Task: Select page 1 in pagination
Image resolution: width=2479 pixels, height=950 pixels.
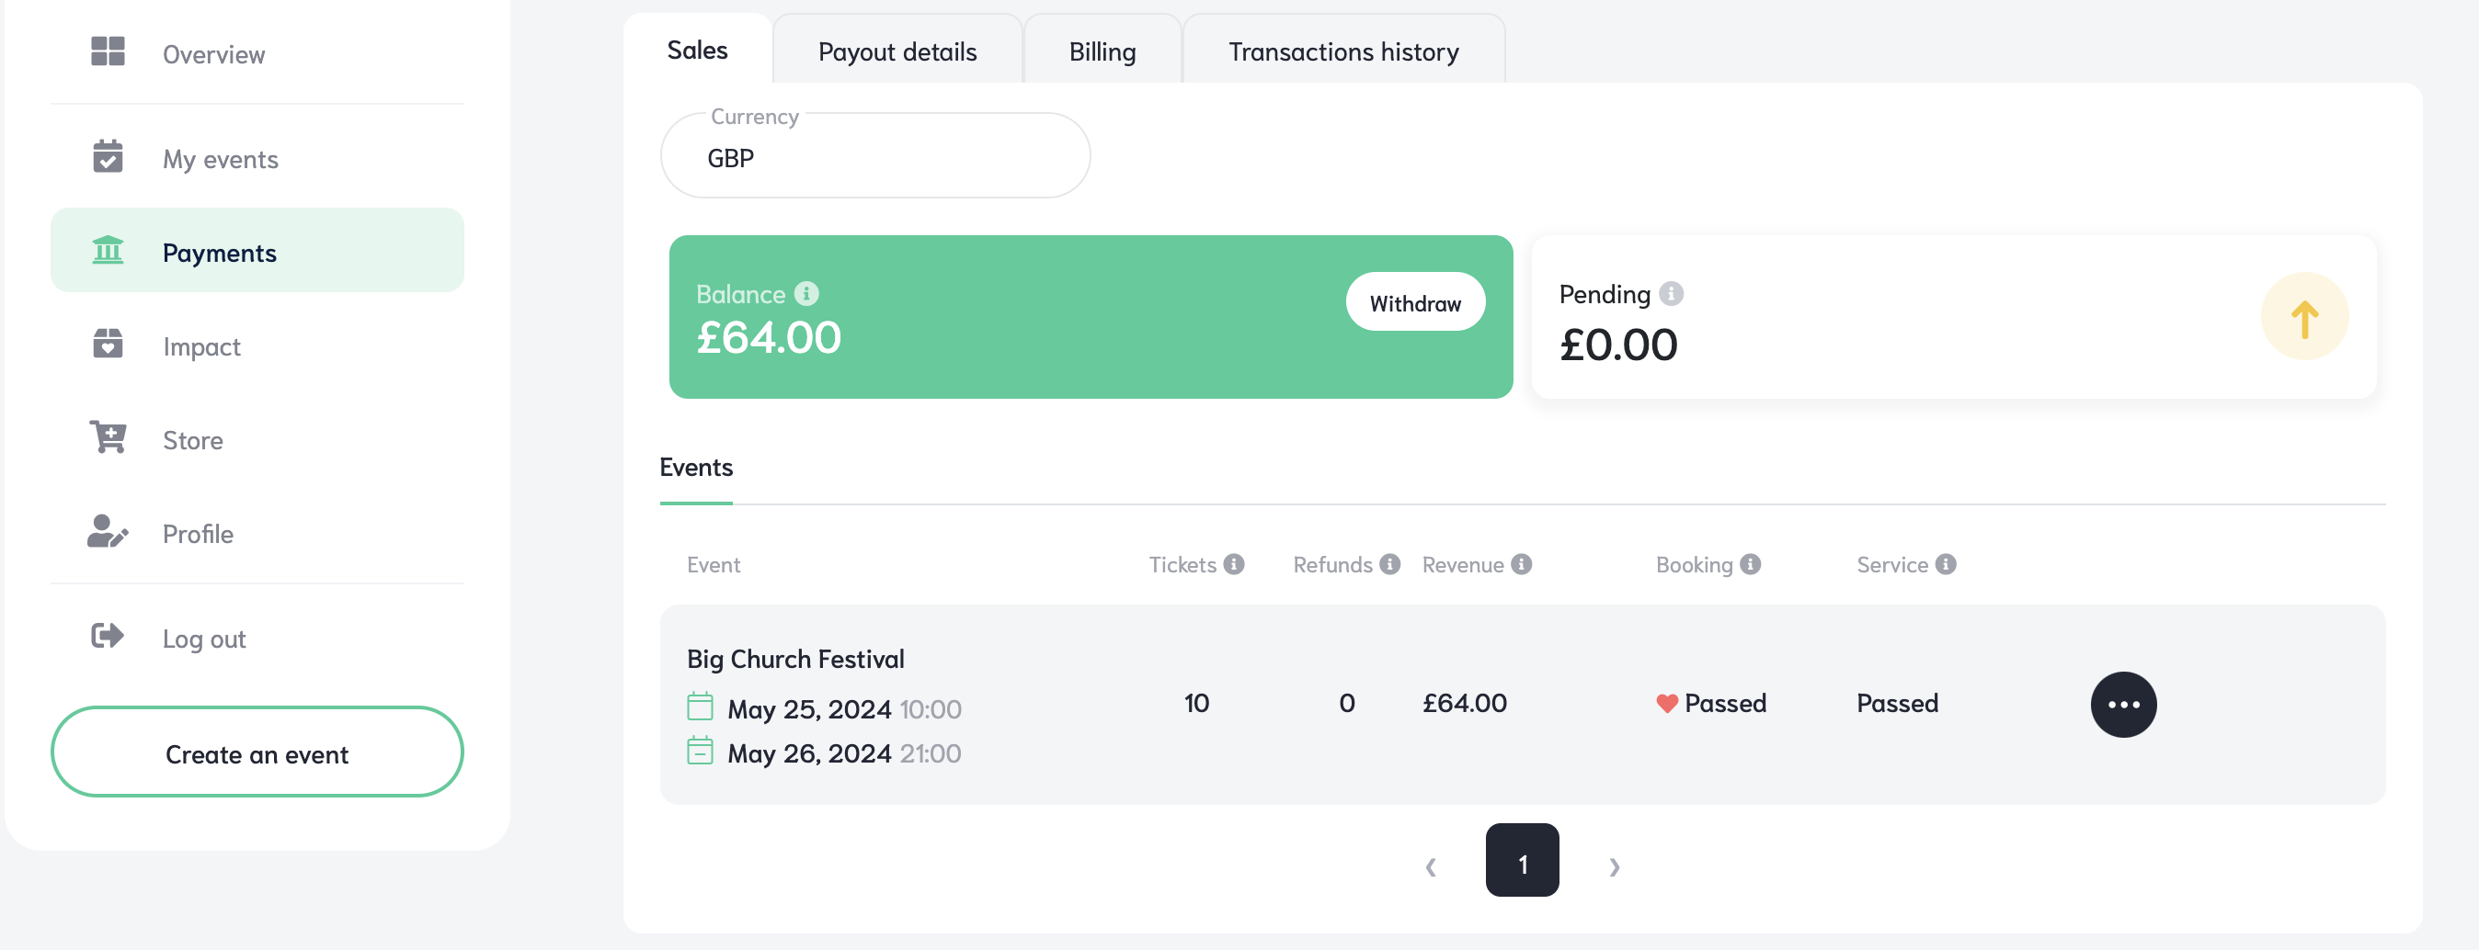Action: 1522,861
